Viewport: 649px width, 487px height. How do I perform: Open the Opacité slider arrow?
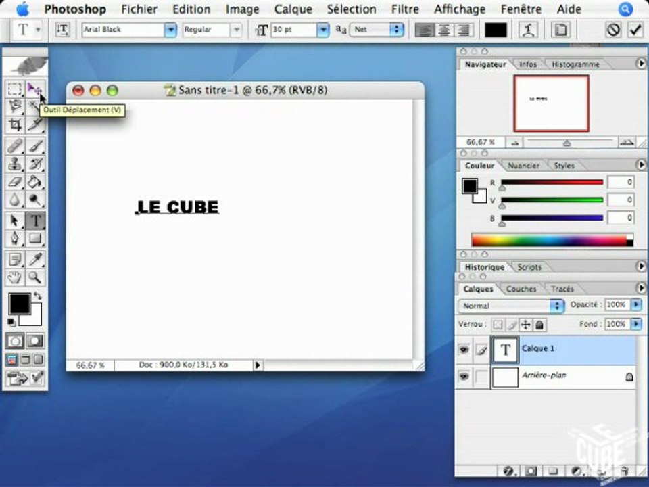[x=636, y=305]
